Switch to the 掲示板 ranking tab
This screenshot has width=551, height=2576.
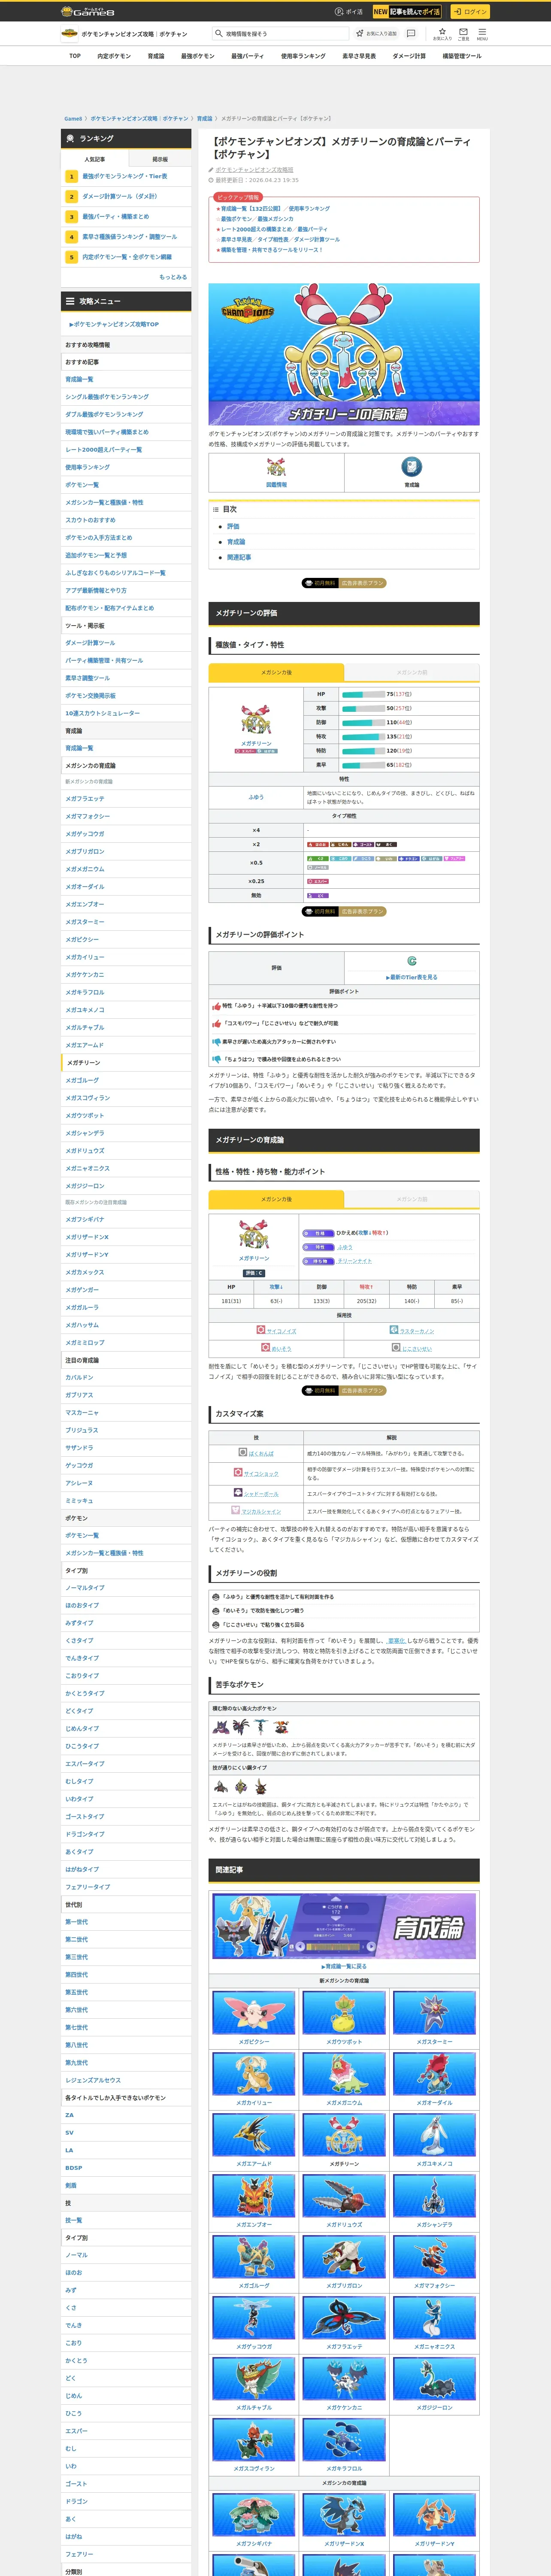tap(159, 159)
